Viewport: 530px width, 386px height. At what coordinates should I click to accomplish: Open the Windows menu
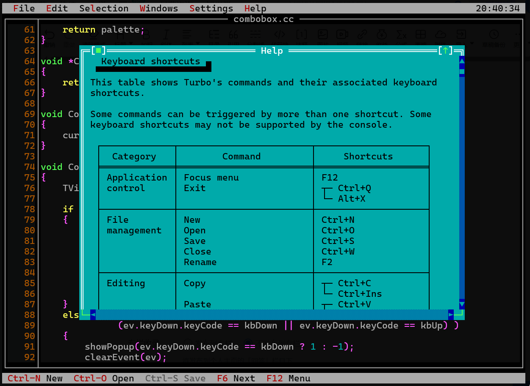pyautogui.click(x=159, y=8)
